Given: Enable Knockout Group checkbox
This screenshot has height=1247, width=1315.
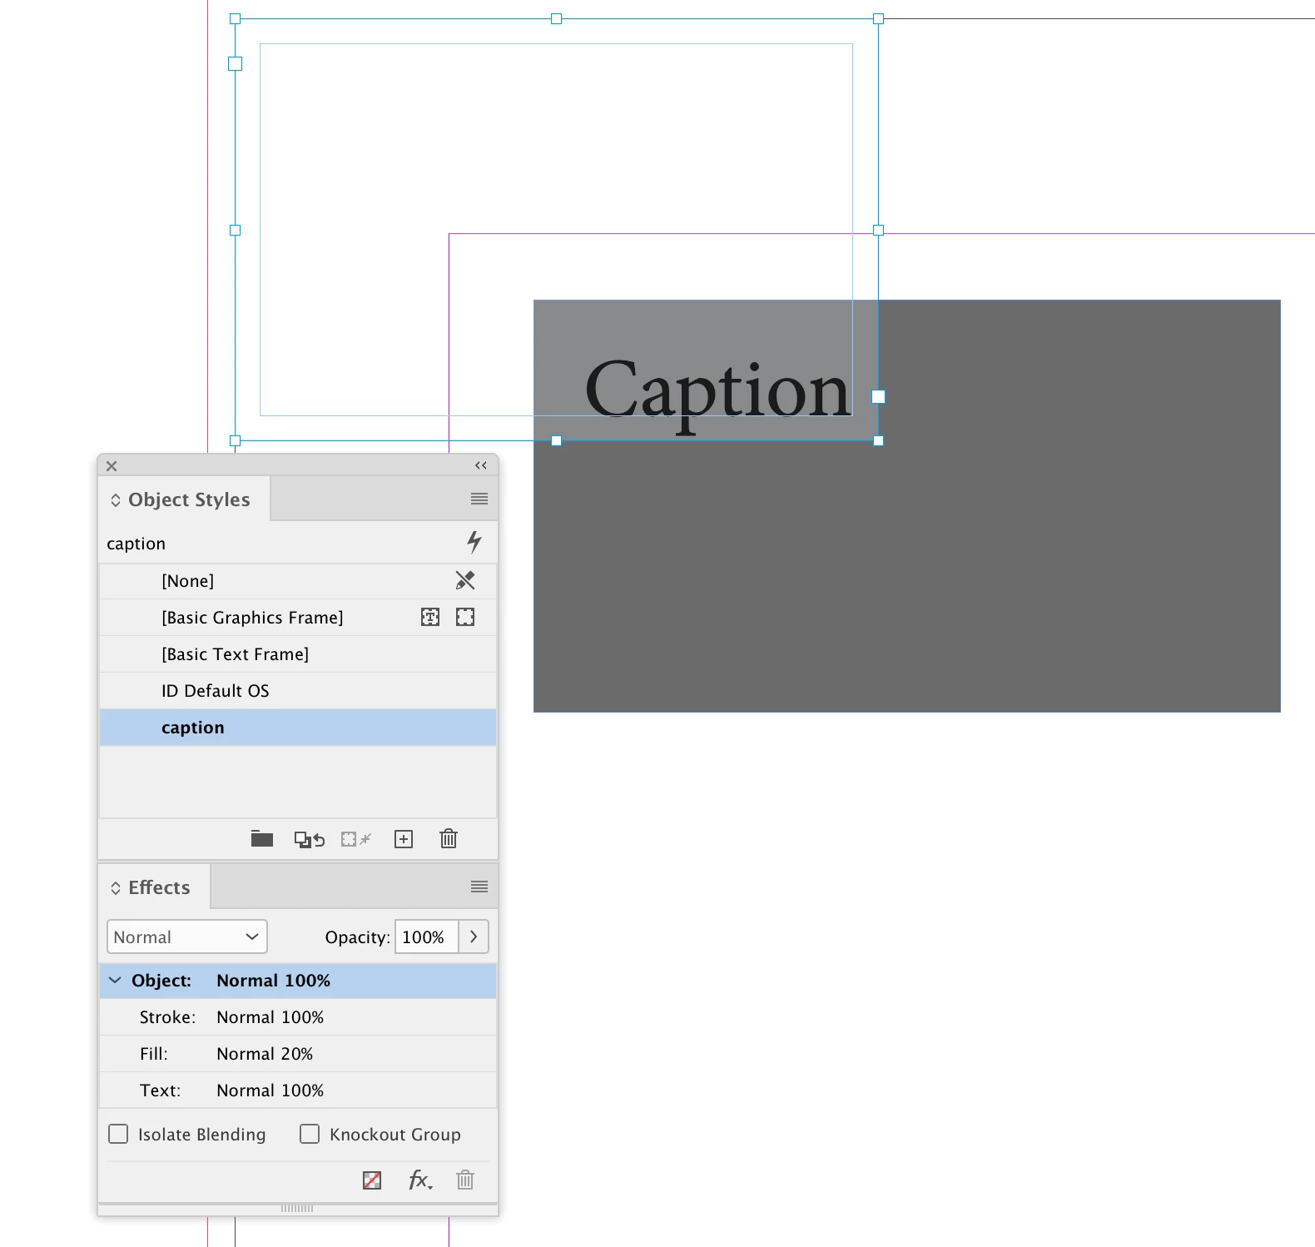Looking at the screenshot, I should coord(310,1134).
